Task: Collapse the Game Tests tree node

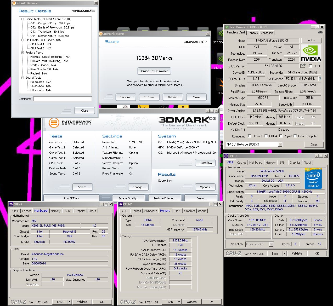Action: pyautogui.click(x=23, y=19)
